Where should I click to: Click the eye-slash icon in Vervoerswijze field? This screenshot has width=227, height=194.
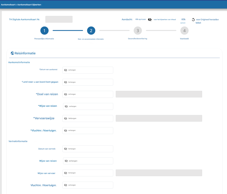pos(66,119)
